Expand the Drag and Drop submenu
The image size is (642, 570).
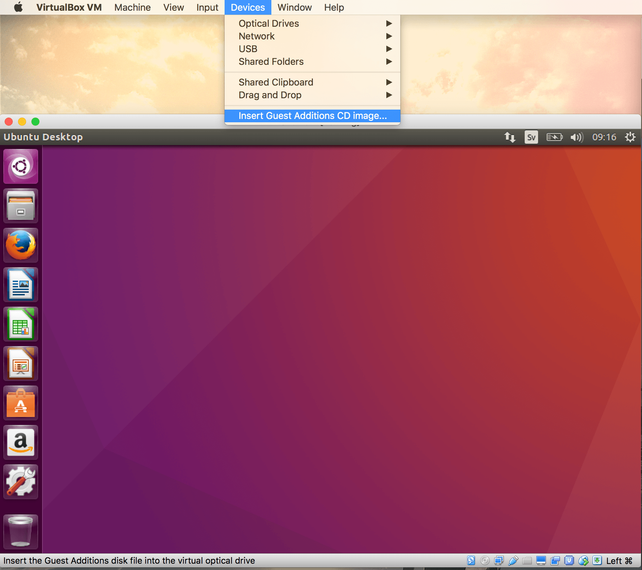pos(312,95)
